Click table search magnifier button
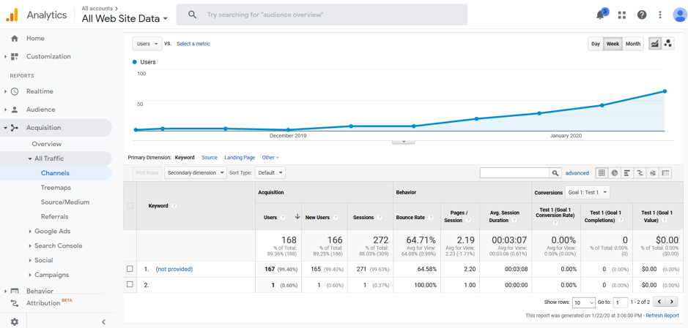The image size is (688, 328). tap(555, 173)
